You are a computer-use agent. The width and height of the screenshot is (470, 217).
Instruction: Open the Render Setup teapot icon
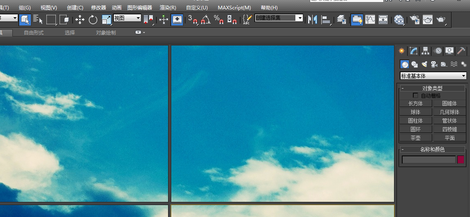click(415, 19)
